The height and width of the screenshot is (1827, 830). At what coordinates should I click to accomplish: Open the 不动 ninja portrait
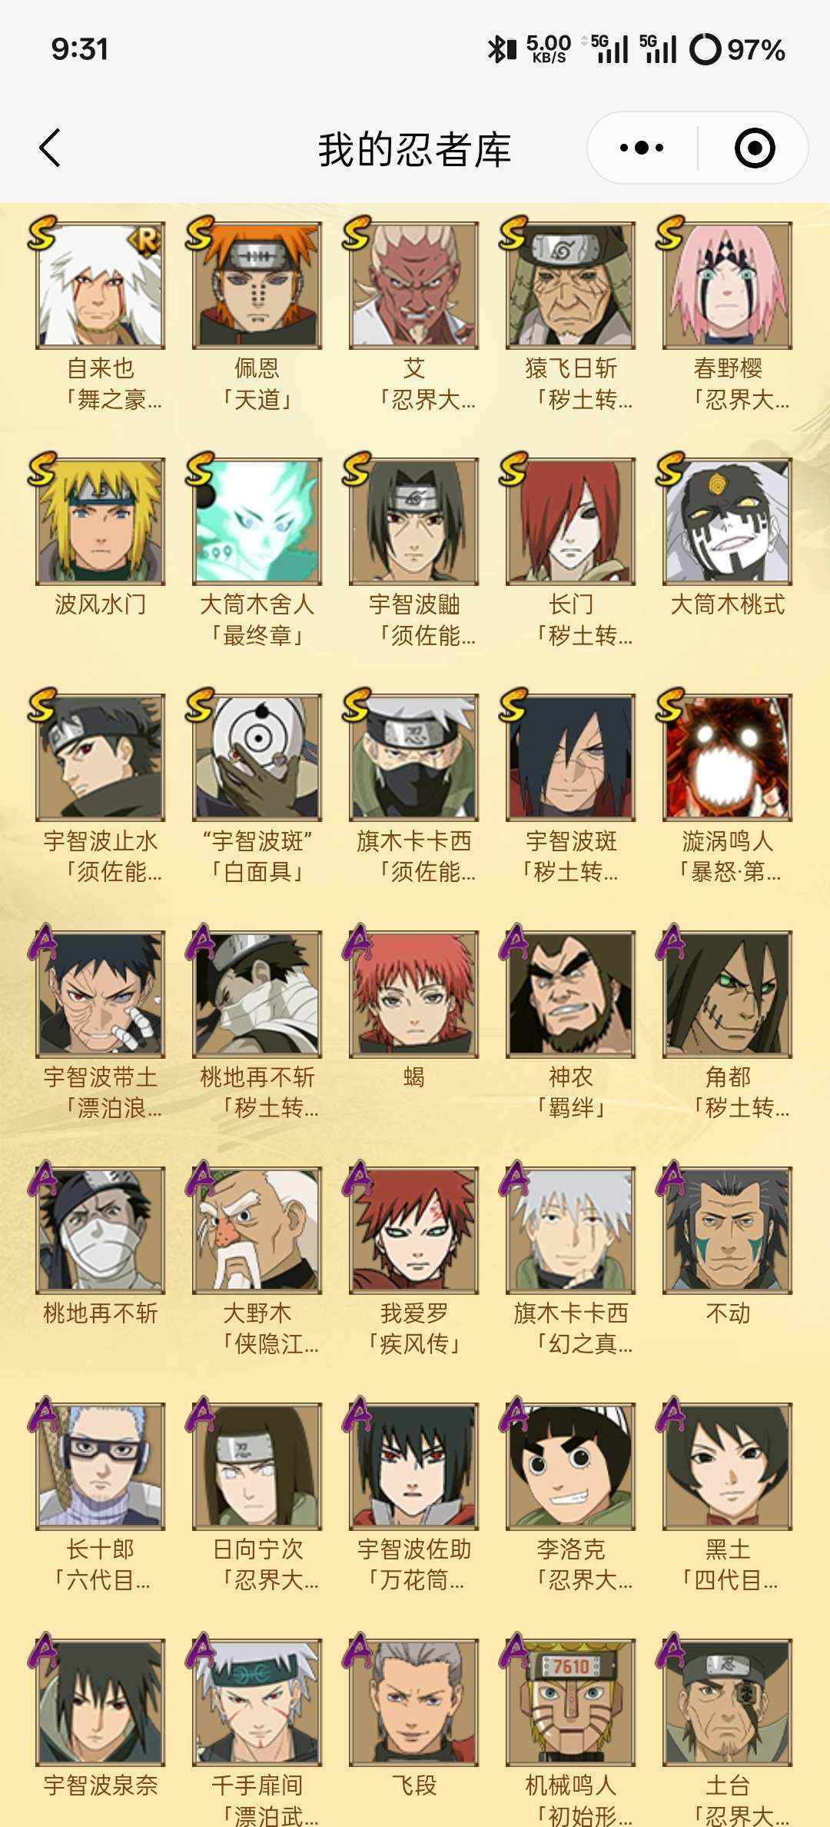click(x=728, y=1230)
